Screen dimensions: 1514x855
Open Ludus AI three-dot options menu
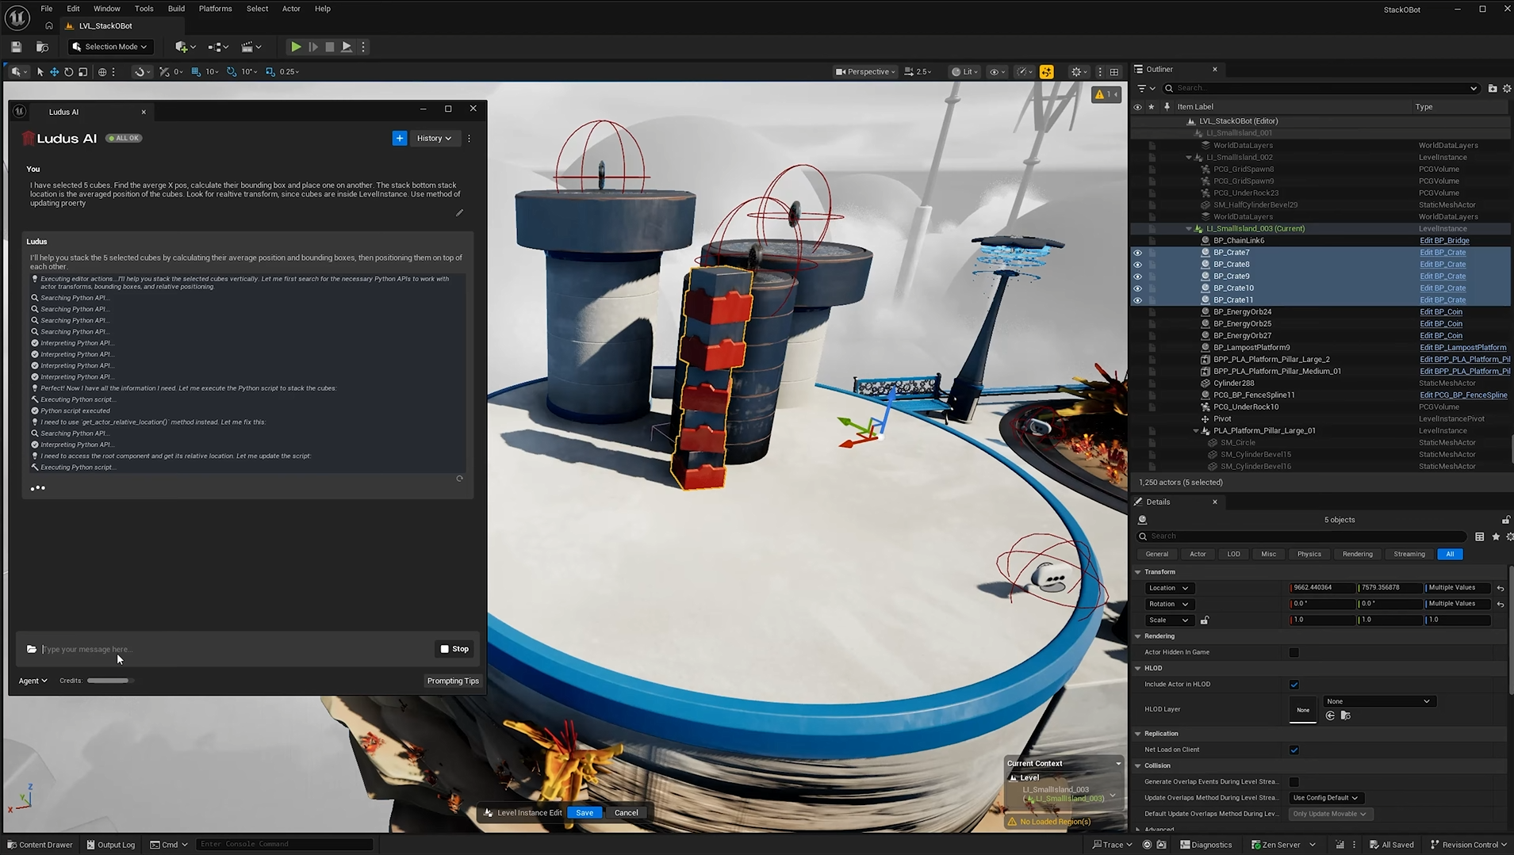click(x=469, y=138)
